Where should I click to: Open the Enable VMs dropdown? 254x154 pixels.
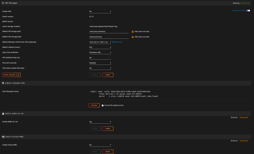[x=100, y=11]
